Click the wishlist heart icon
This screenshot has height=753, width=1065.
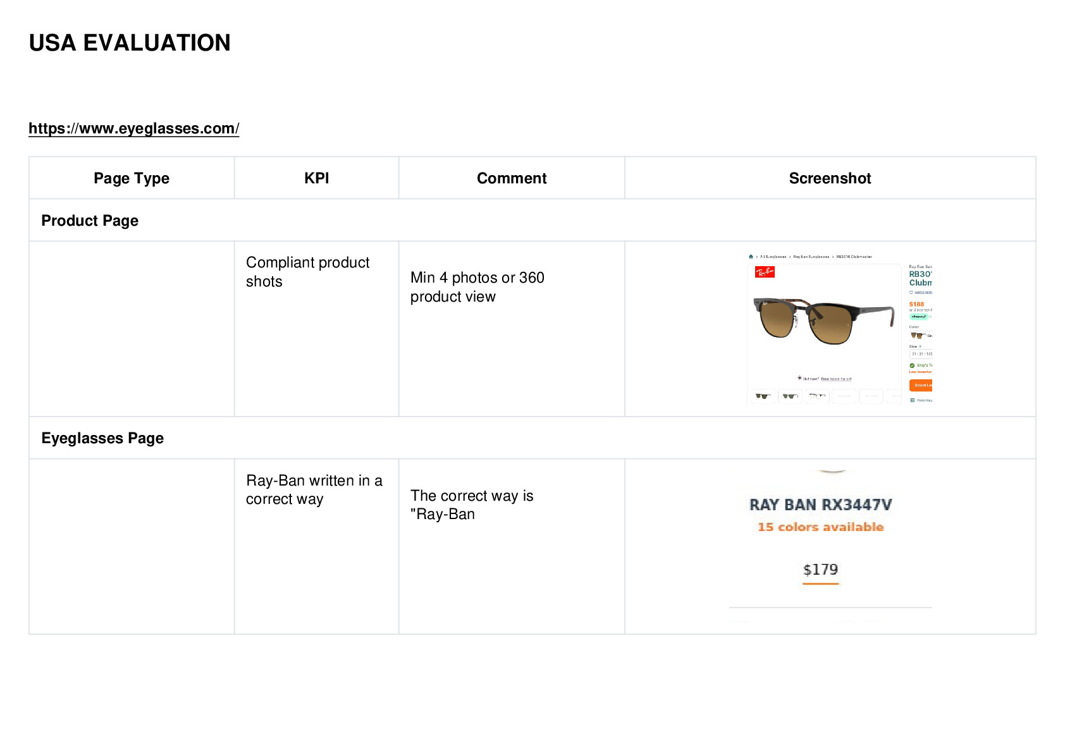tap(911, 292)
